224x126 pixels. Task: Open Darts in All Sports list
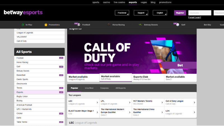point(39,118)
